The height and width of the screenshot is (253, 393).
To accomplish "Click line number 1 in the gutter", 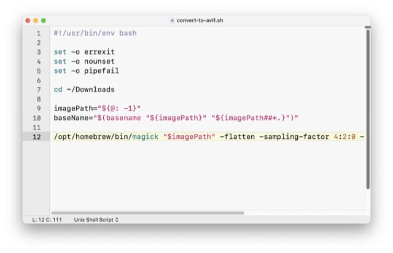I will (39, 33).
